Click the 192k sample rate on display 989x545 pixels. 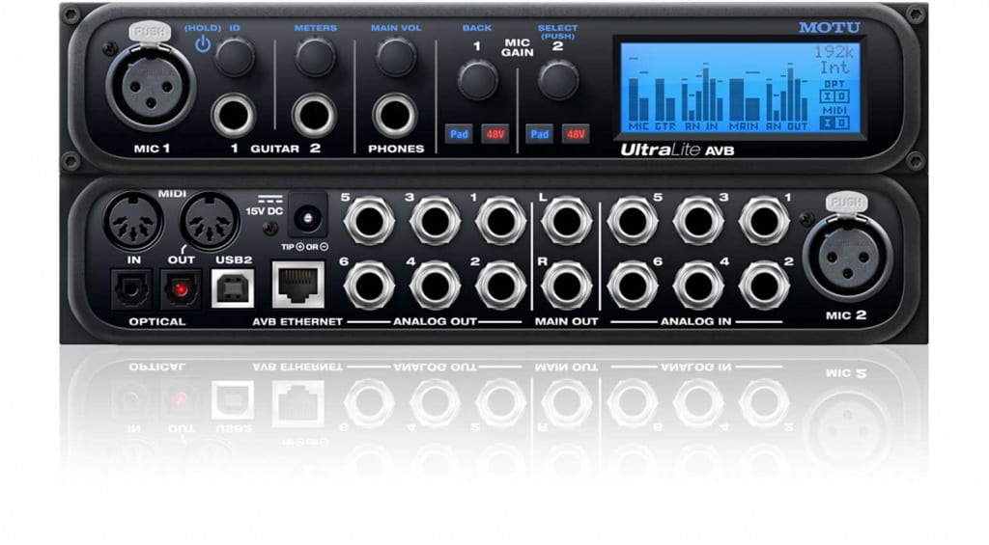833,52
